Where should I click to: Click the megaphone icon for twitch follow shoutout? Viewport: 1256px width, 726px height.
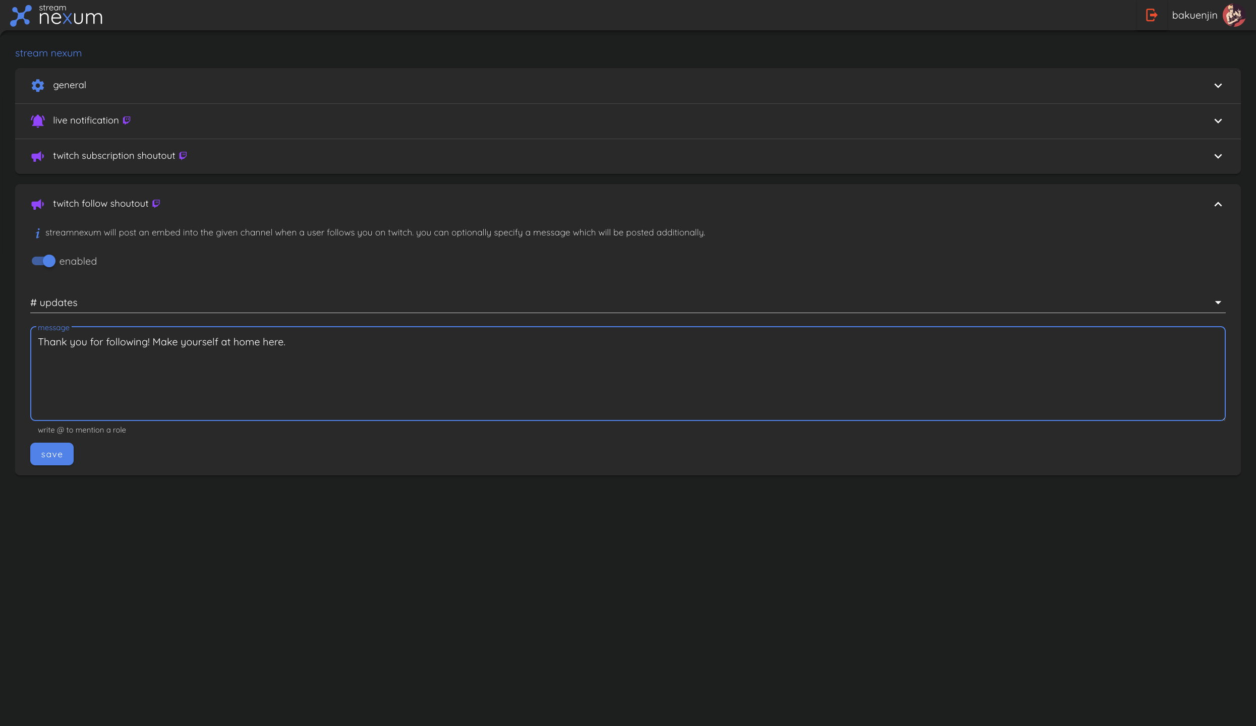point(37,204)
